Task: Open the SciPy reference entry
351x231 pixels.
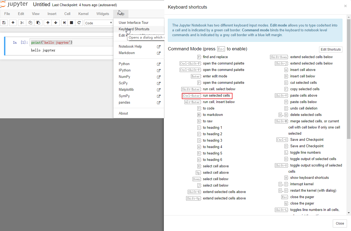Action: [x=123, y=83]
